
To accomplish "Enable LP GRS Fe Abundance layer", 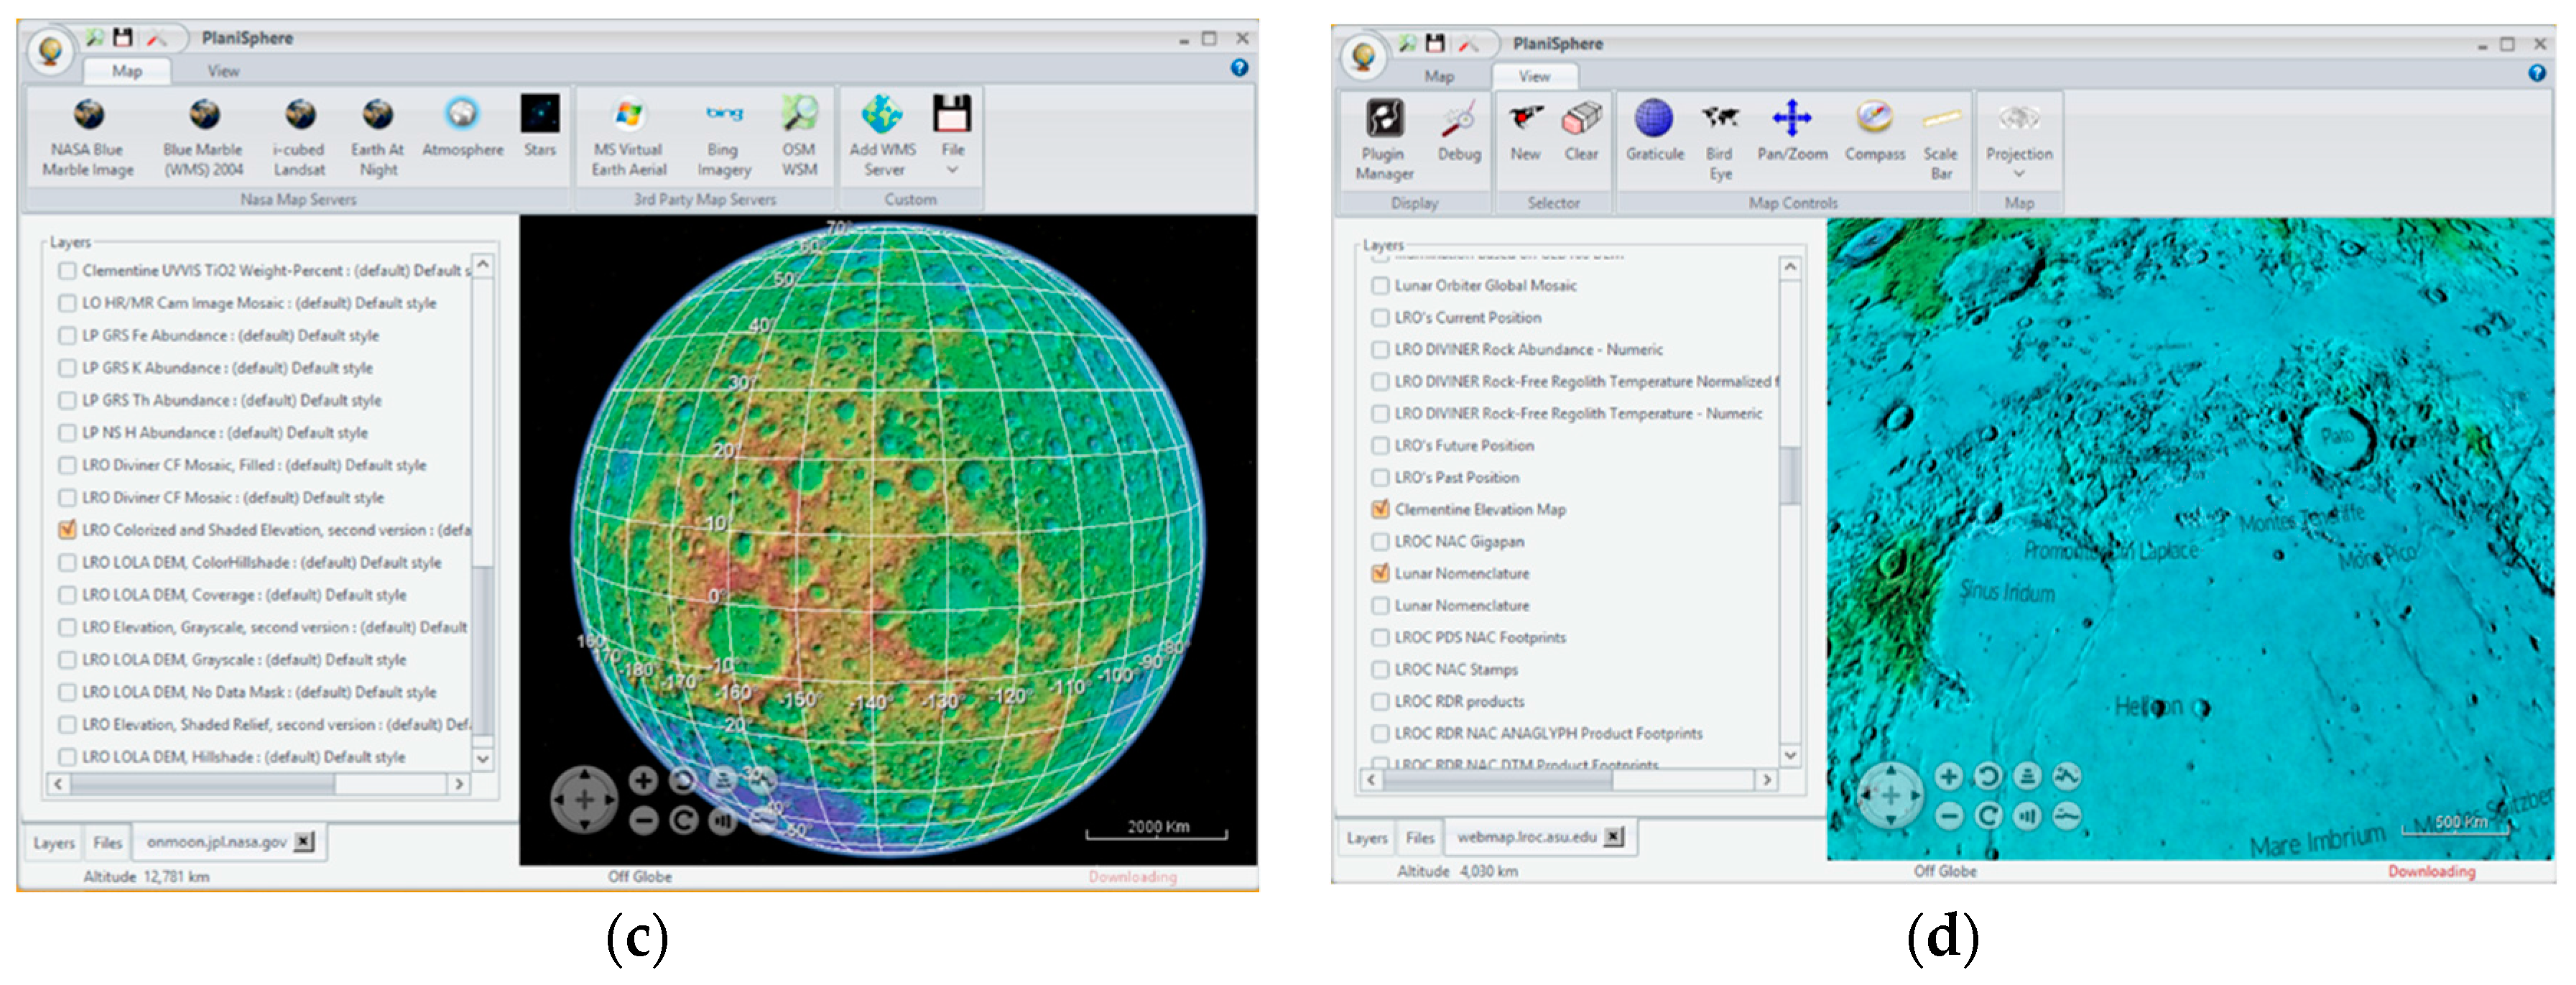I will point(67,336).
